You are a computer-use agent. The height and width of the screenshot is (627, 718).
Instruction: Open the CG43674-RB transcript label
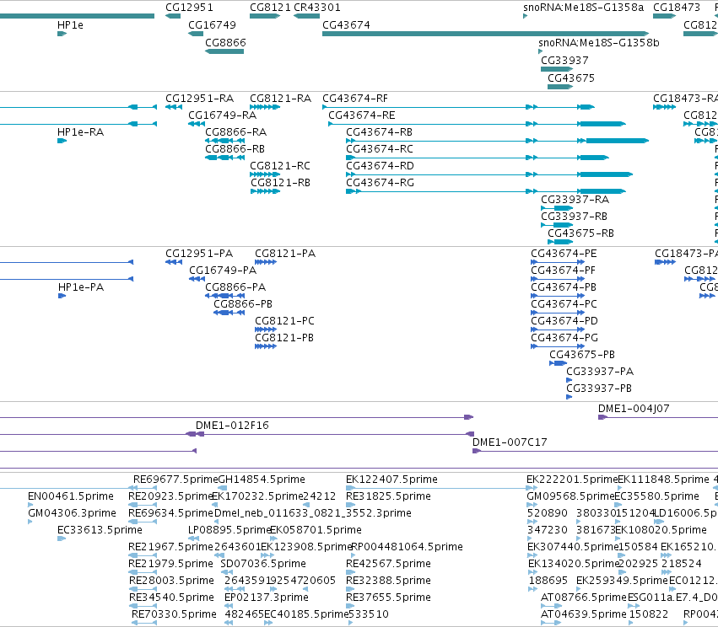[379, 132]
